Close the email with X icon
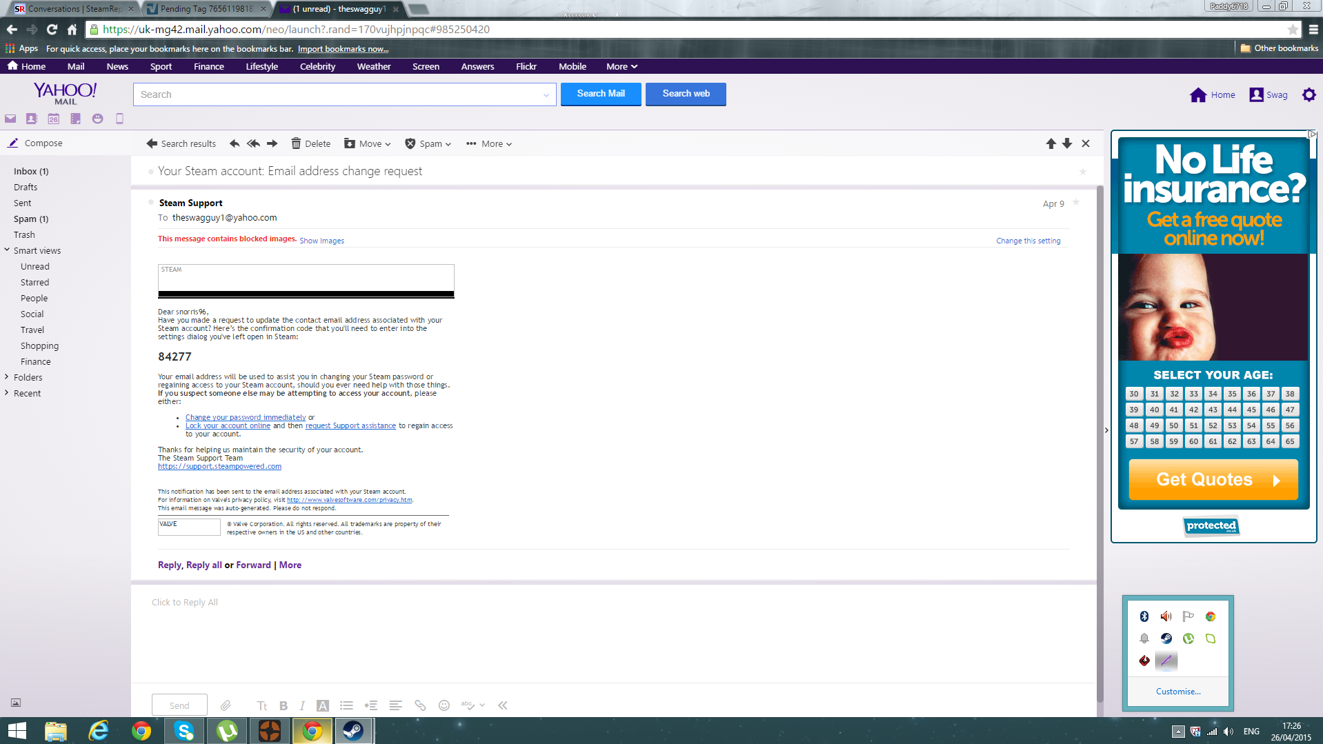Screen dimensions: 1323x744 pyautogui.click(x=1086, y=143)
